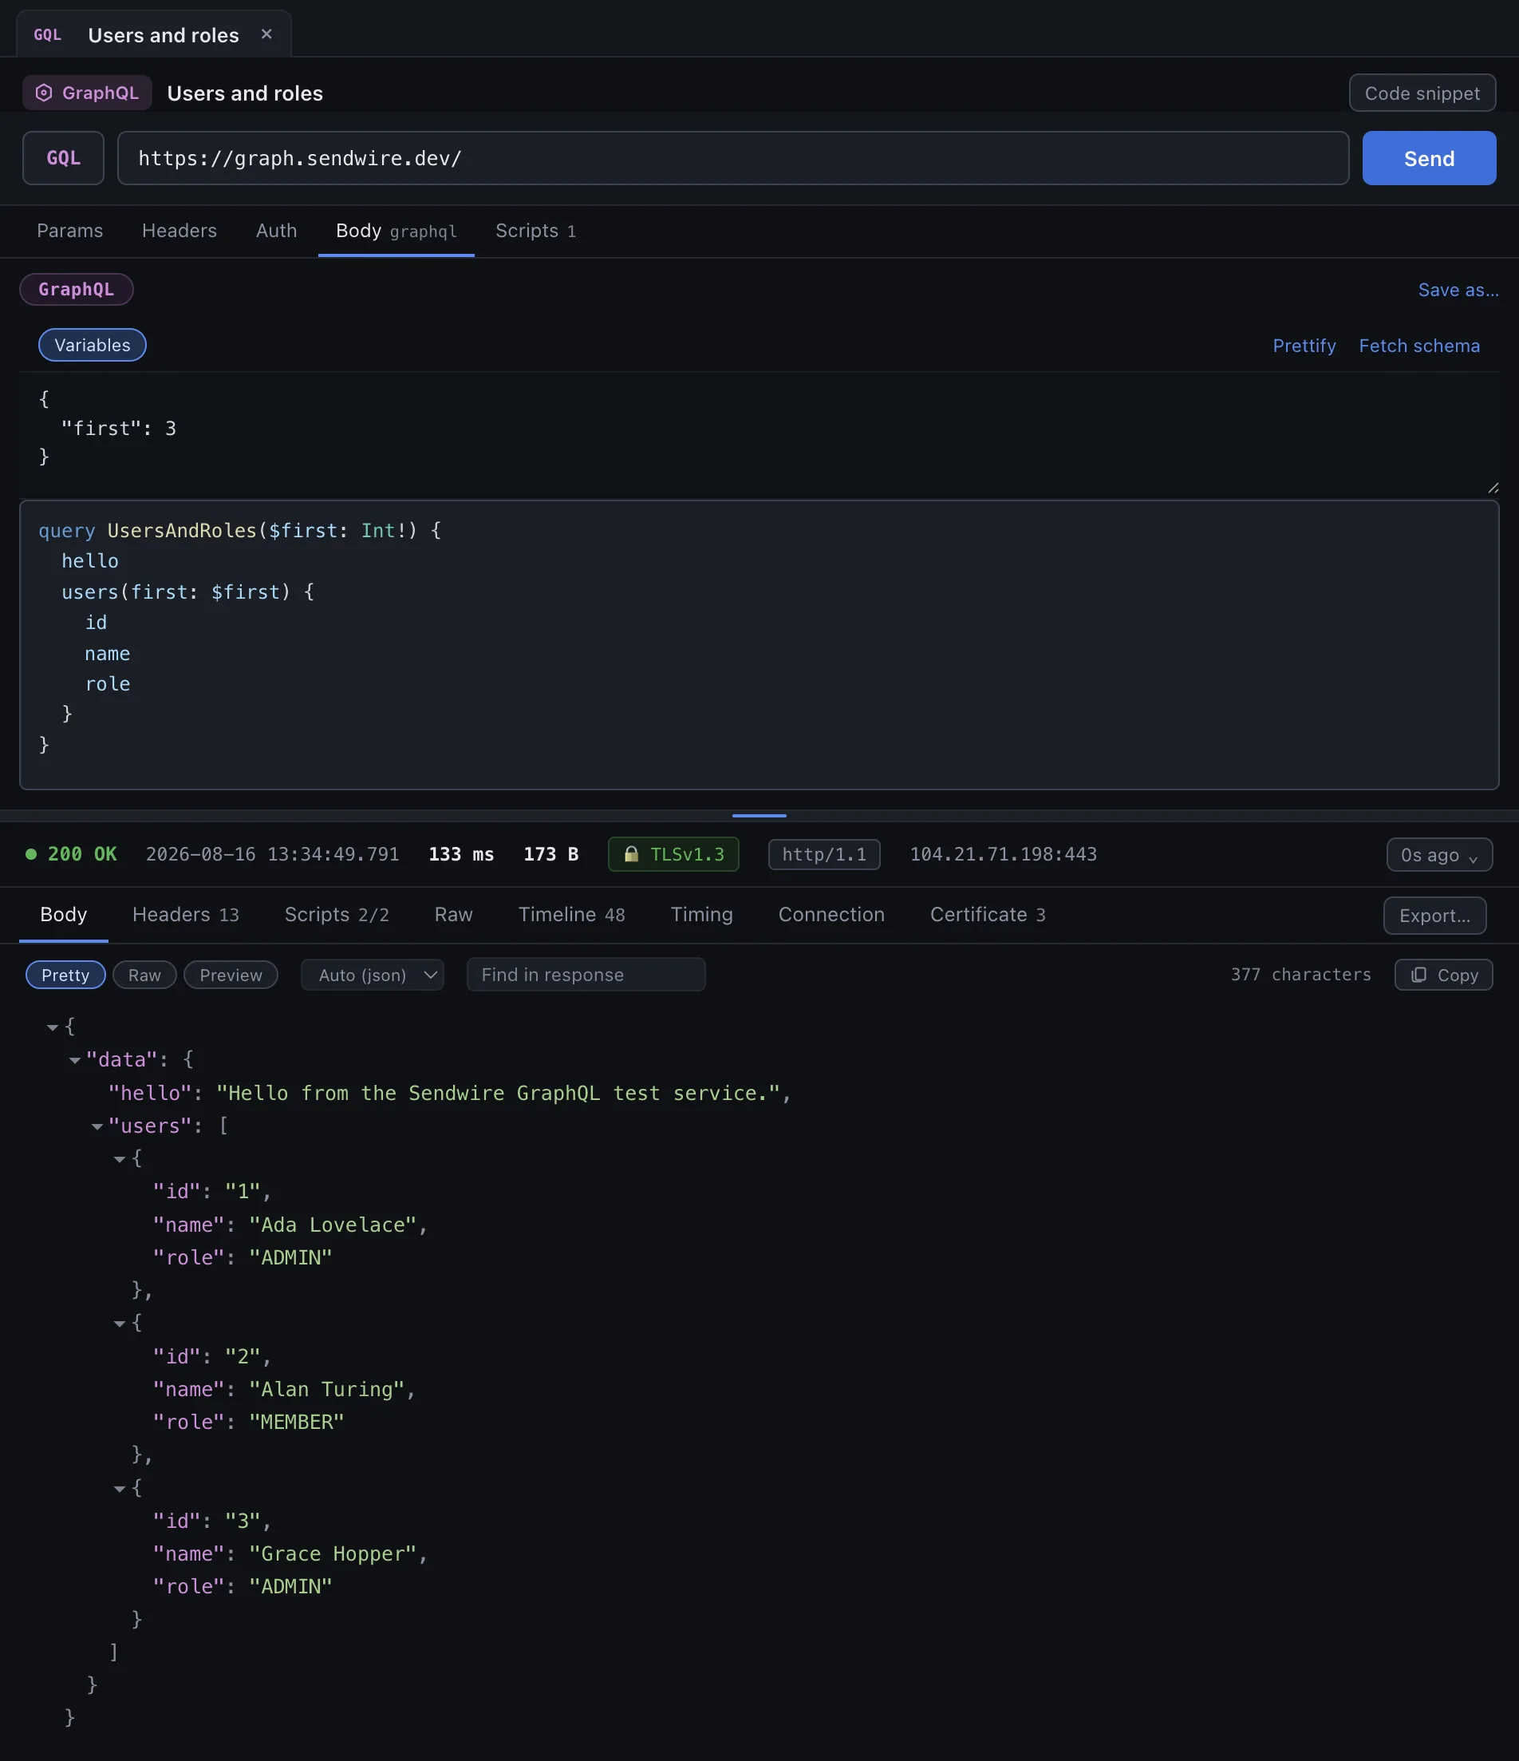Open the 0s ago history dropdown

[1439, 855]
